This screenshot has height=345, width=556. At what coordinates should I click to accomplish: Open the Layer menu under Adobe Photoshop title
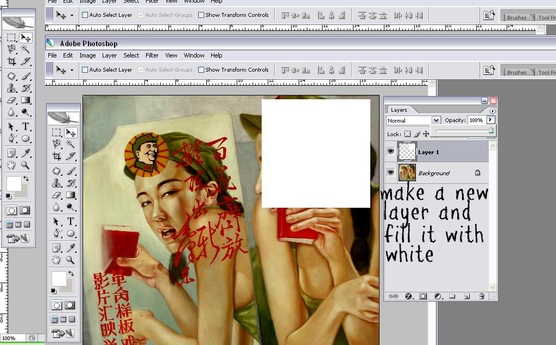(109, 55)
